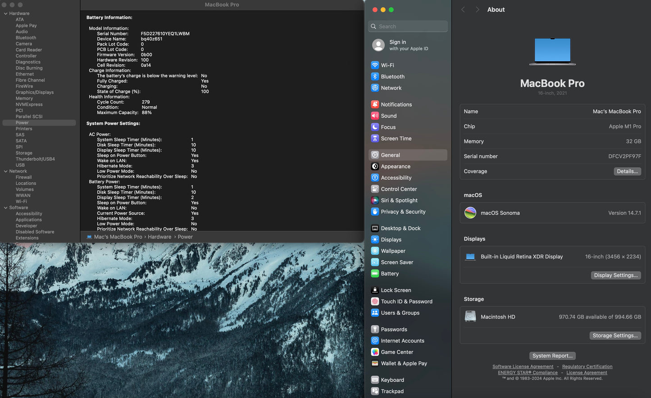Open the Software License Agreement link
Image resolution: width=651 pixels, height=398 pixels.
[523, 366]
